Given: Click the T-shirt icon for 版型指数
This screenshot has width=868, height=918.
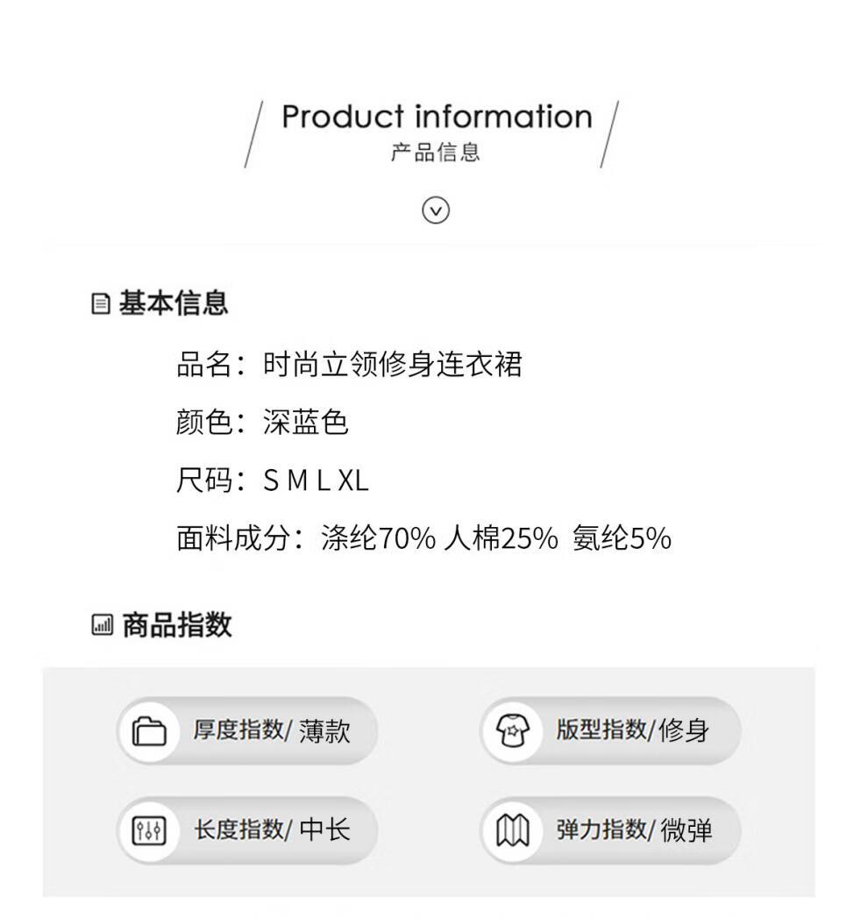Looking at the screenshot, I should coord(513,731).
